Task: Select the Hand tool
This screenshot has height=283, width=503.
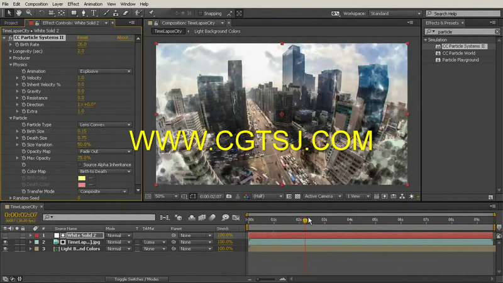Action: pyautogui.click(x=19, y=13)
